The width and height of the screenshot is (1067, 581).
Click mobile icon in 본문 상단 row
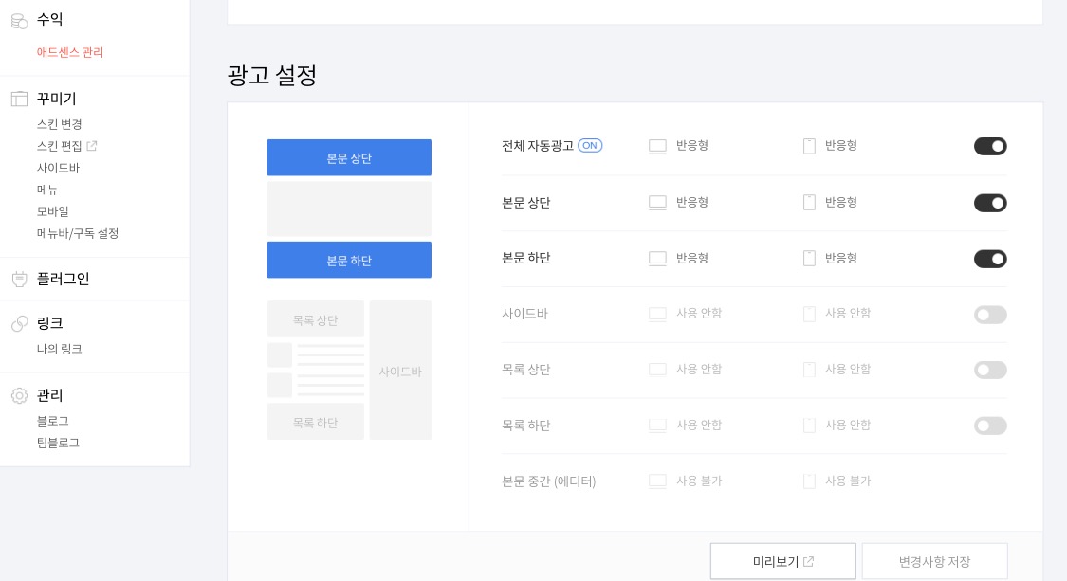pos(809,203)
